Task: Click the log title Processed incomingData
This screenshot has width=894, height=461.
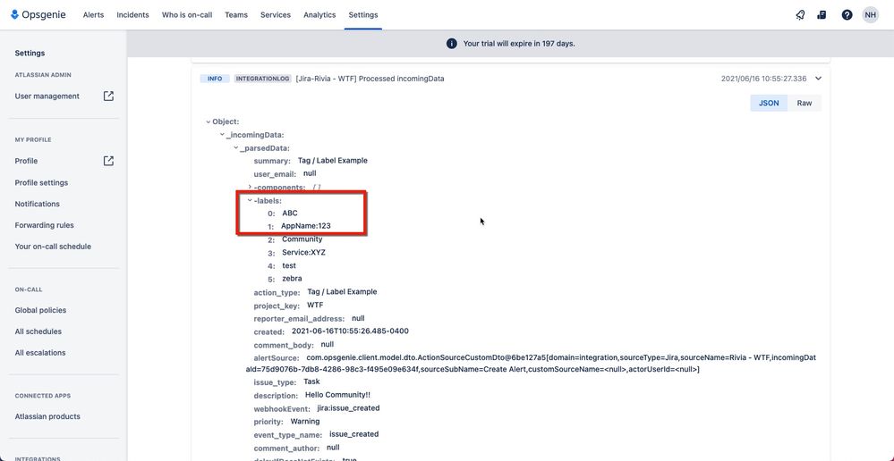Action: (x=370, y=79)
